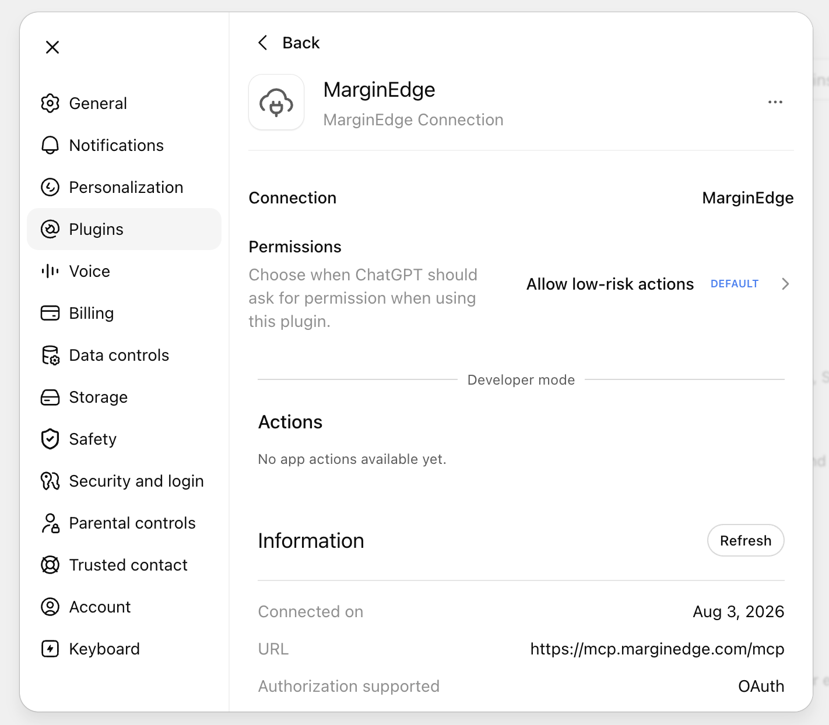Click the URL label
The image size is (829, 725).
pos(273,649)
